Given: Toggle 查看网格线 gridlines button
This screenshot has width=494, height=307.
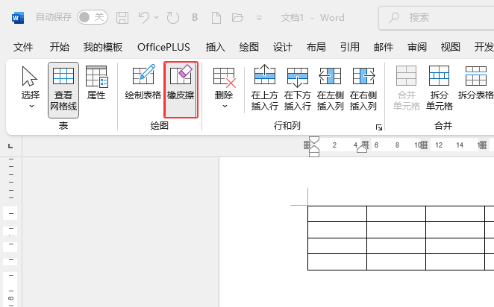Looking at the screenshot, I should click(63, 90).
